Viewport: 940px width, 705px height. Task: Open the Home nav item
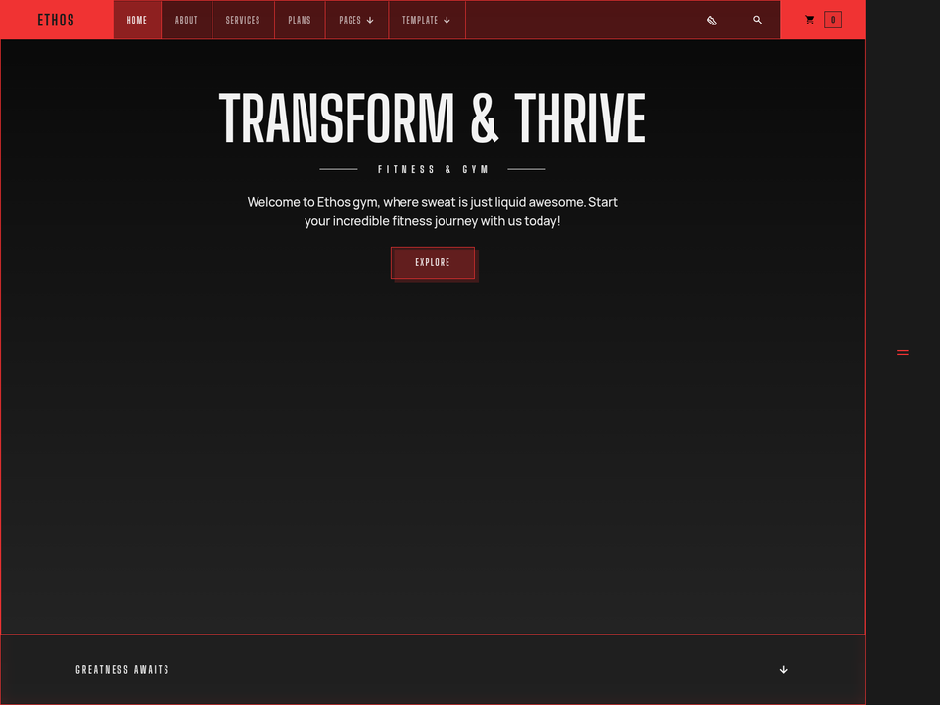click(x=137, y=20)
